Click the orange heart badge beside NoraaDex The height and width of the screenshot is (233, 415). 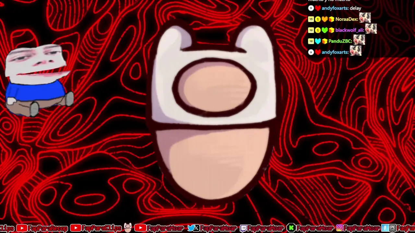pos(325,19)
